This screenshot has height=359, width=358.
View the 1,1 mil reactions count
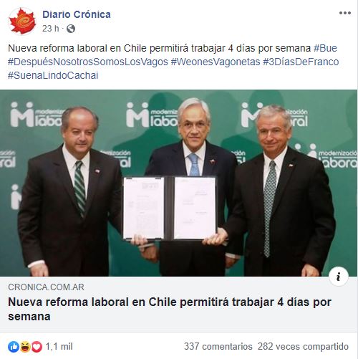(59, 347)
